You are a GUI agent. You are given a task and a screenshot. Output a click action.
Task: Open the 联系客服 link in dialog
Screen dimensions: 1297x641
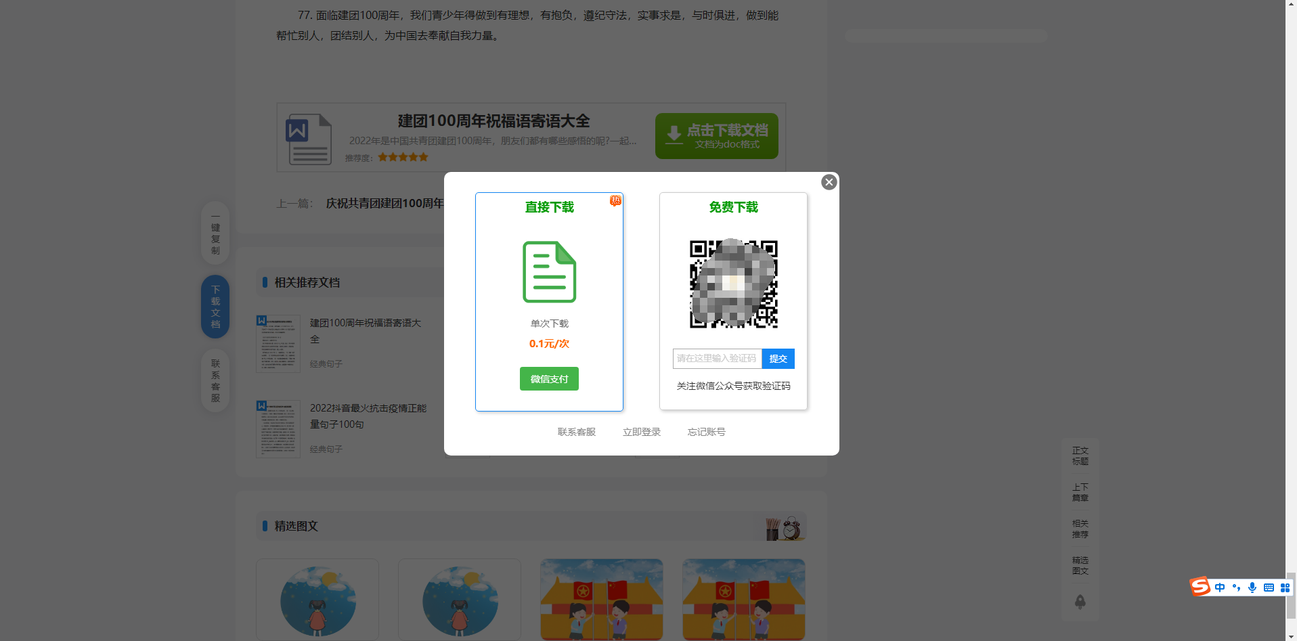576,432
